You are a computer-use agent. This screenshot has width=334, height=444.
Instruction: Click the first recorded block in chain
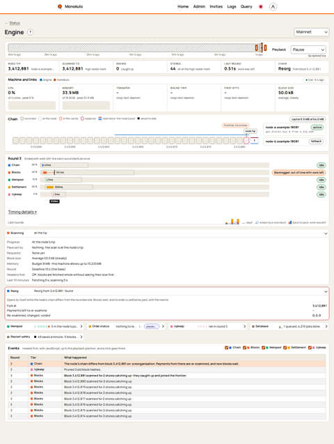tap(15, 141)
